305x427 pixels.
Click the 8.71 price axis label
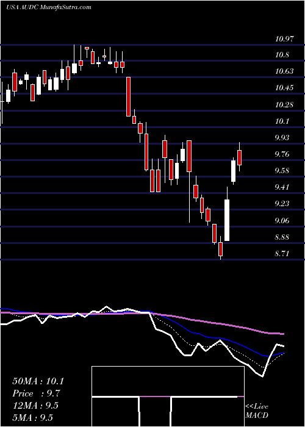coord(283,254)
